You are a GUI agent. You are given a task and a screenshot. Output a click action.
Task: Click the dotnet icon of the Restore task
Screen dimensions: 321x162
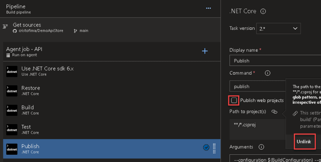[x=12, y=91]
